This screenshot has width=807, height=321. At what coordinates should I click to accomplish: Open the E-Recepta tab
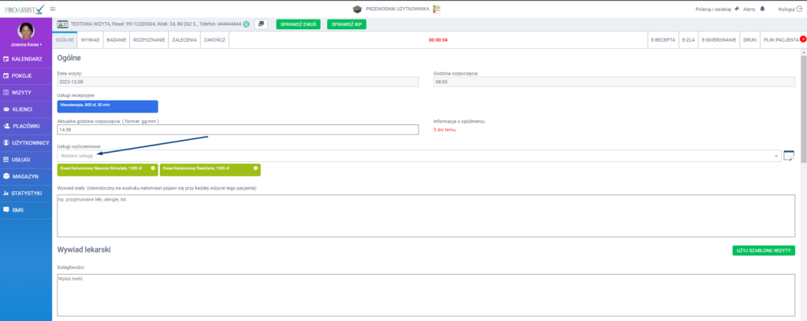662,39
